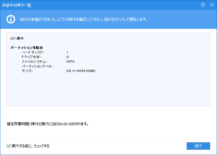The width and height of the screenshot is (217, 155).
Task: Click the ドライブ文字 label
Action: click(31, 57)
